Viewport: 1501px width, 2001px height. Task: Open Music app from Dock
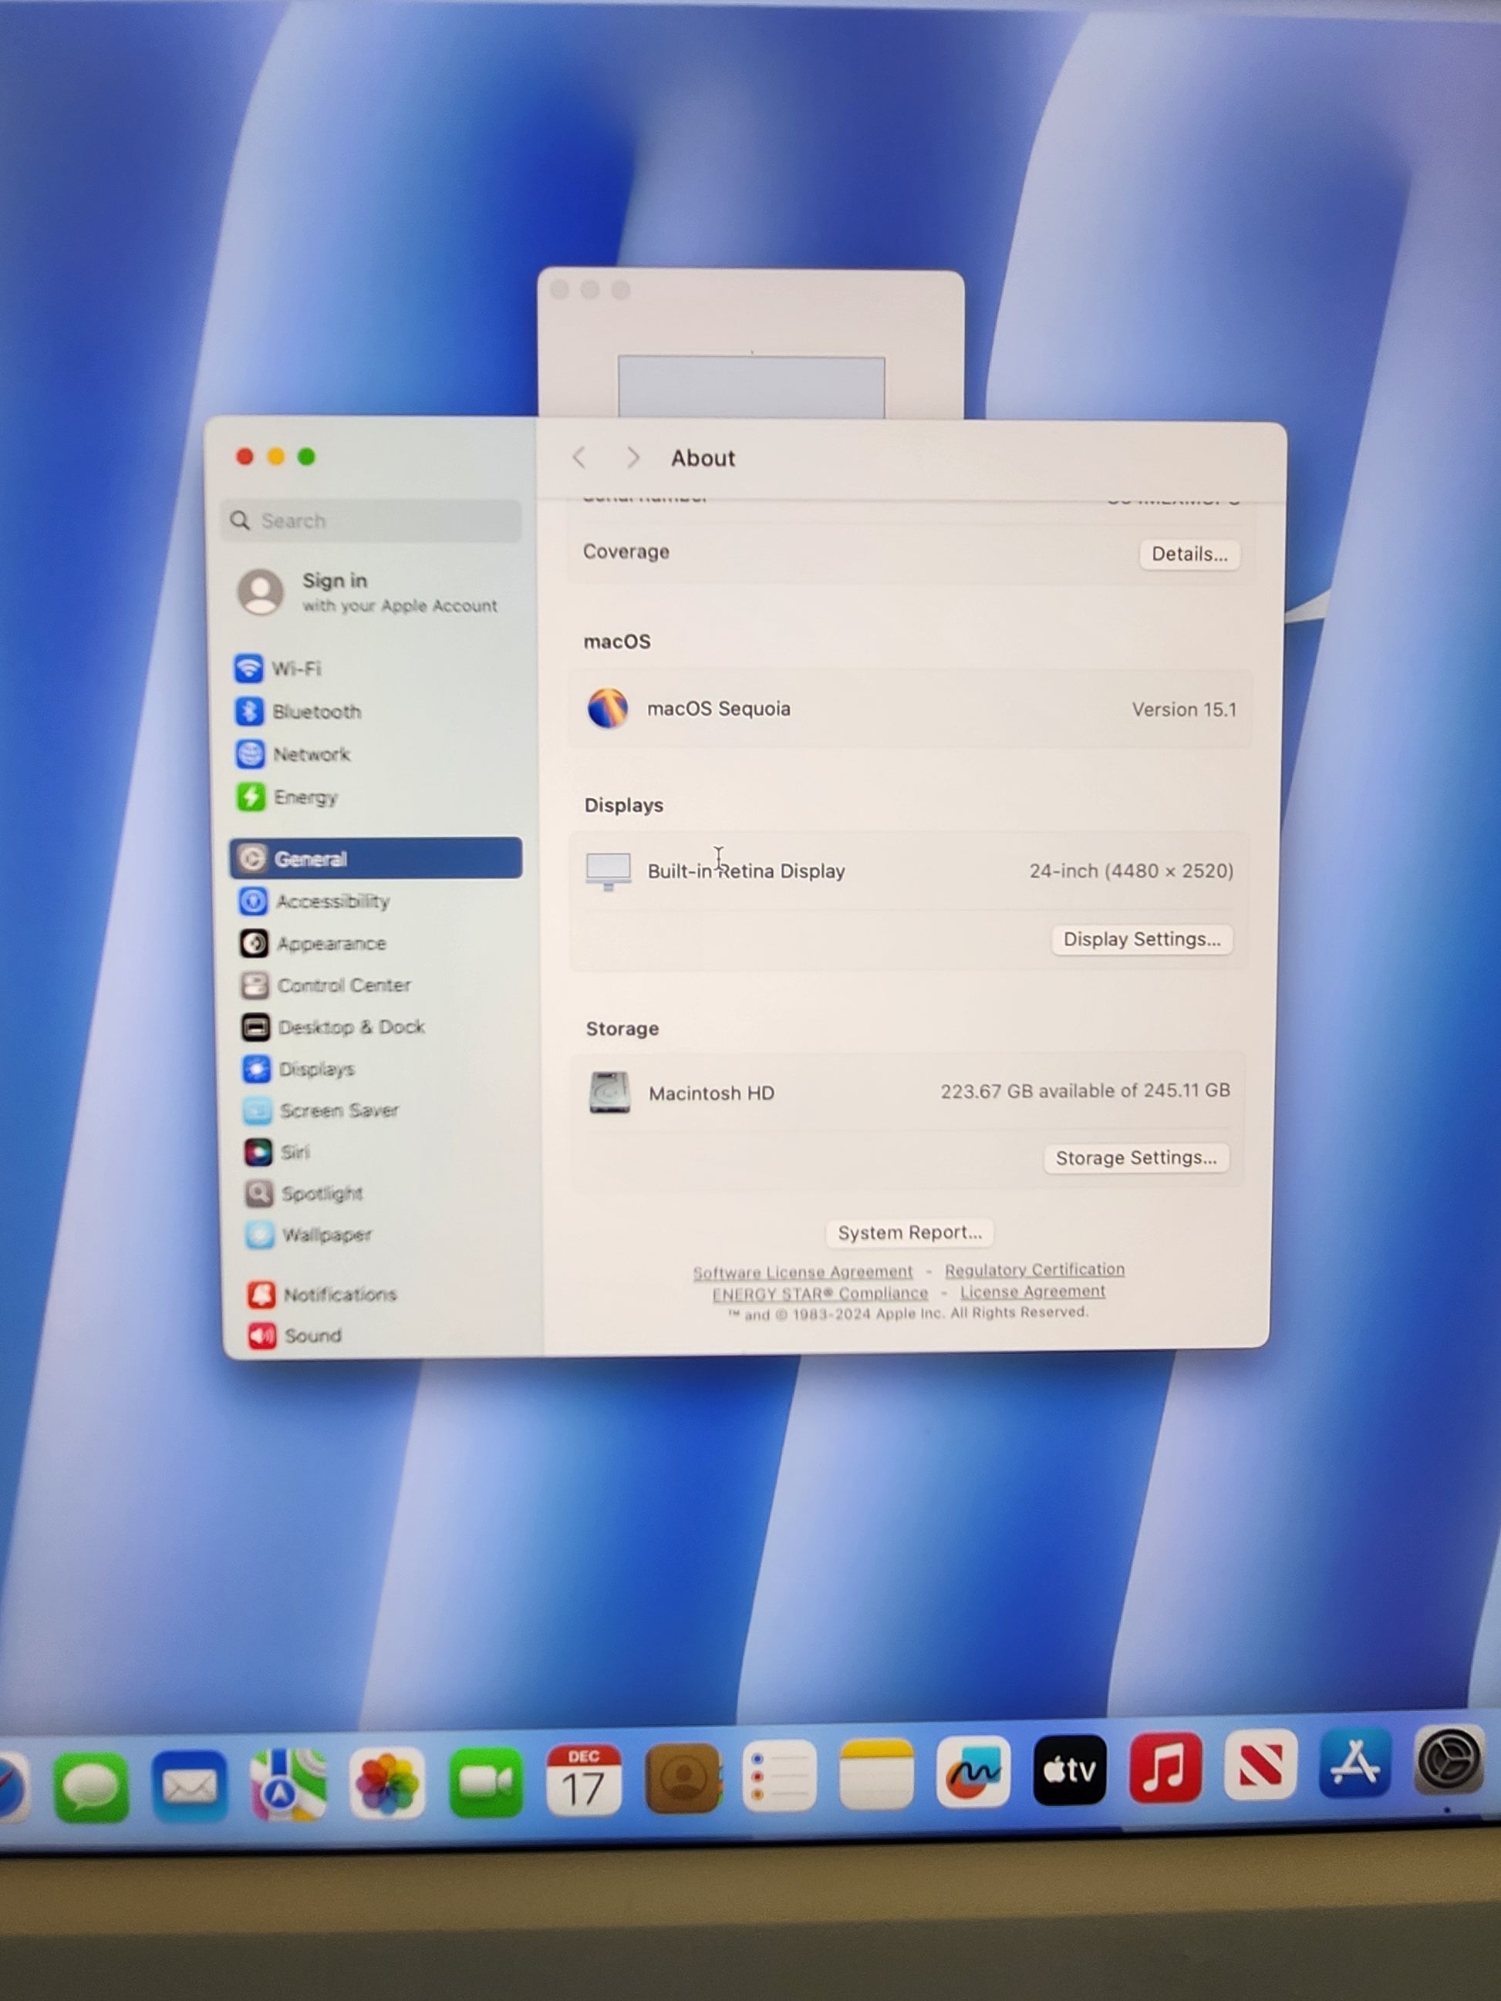(x=1165, y=1767)
